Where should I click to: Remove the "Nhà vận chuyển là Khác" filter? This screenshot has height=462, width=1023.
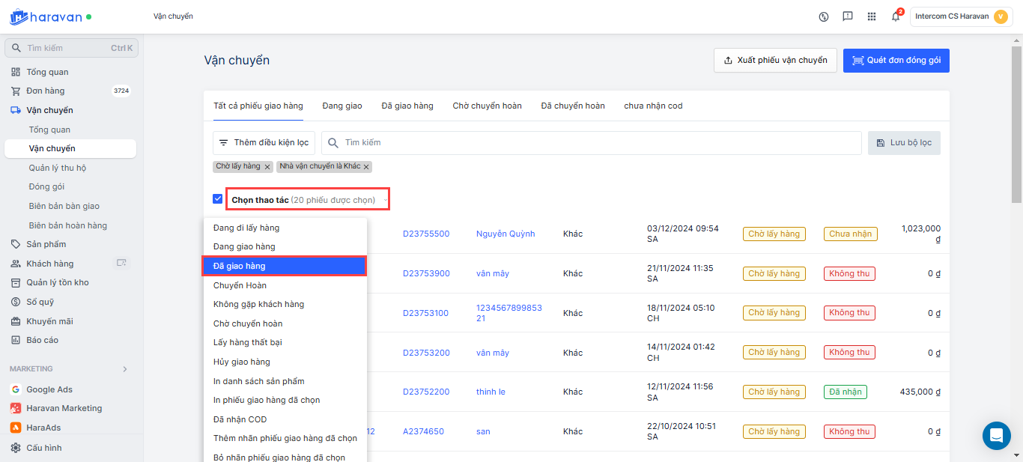click(367, 166)
